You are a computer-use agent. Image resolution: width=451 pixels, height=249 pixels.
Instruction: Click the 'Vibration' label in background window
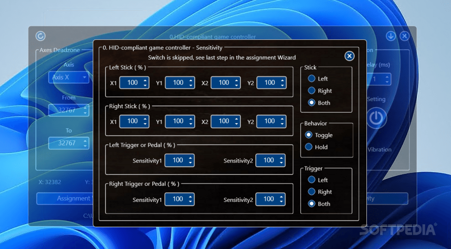pyautogui.click(x=379, y=150)
